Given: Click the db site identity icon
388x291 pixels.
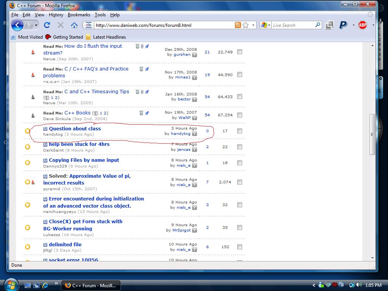Looking at the screenshot, I should [x=89, y=25].
